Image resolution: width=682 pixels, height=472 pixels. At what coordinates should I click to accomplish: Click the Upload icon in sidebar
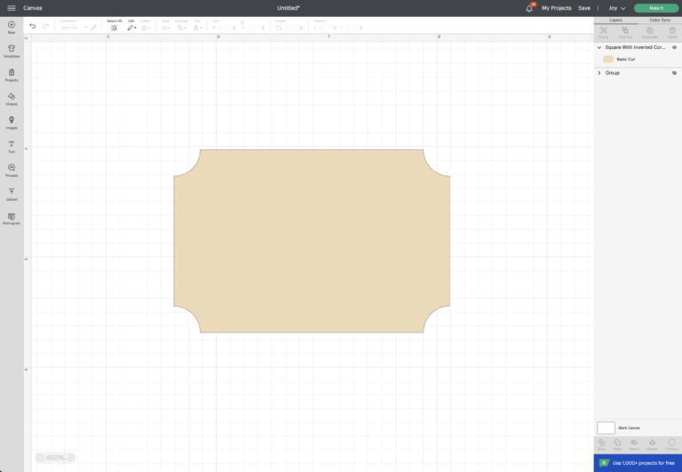click(12, 193)
